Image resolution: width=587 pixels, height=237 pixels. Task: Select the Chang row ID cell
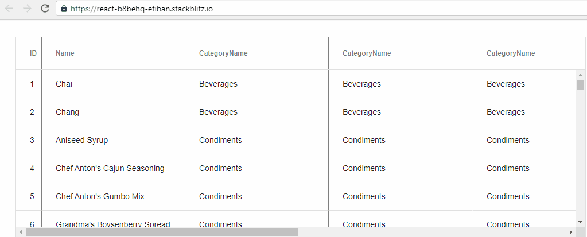point(32,112)
